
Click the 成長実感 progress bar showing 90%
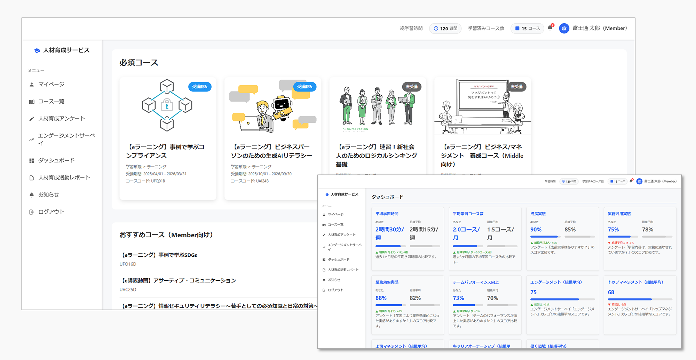click(x=545, y=236)
